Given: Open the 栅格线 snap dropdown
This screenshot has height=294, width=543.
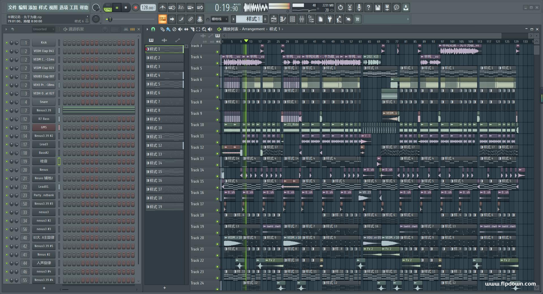Looking at the screenshot, I should click(220, 19).
